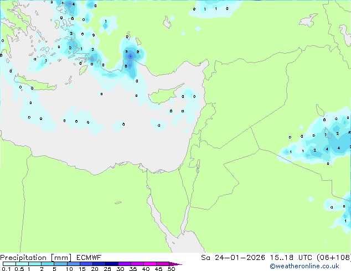Click the island of Crete on the map
Viewport: 351px width, 271px height.
(x=36, y=83)
